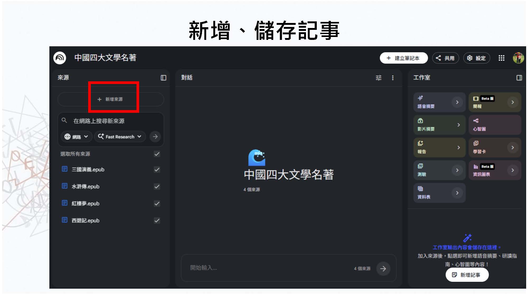Image resolution: width=528 pixels, height=295 pixels.
Task: Expand the Fast Research mode dropdown
Action: (x=120, y=137)
